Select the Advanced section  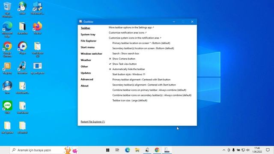(x=87, y=80)
